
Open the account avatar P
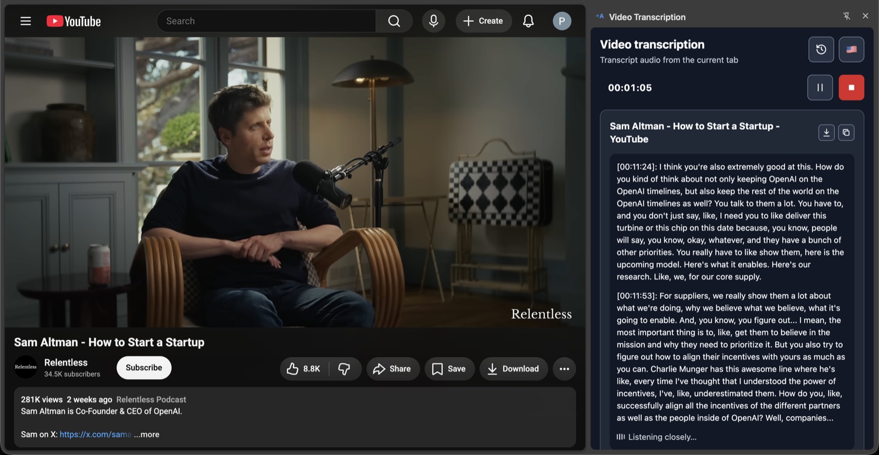[x=561, y=21]
